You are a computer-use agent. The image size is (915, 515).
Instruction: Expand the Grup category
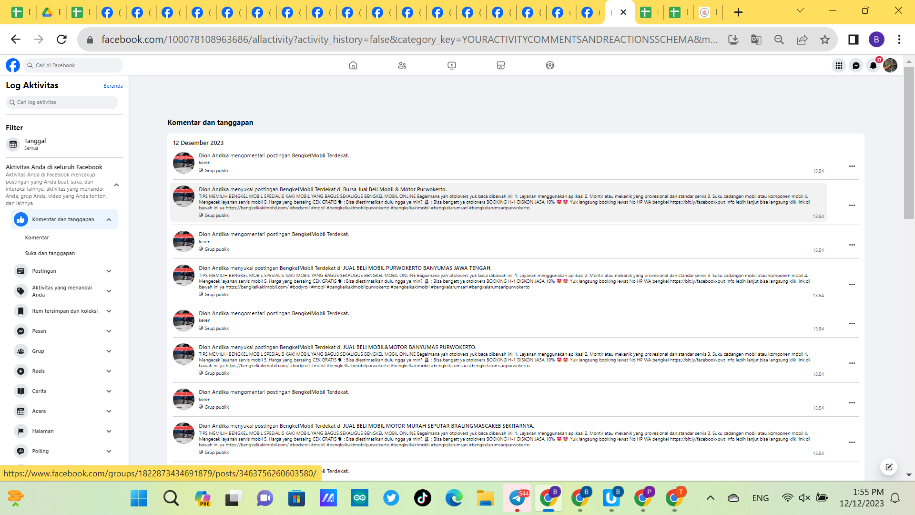click(109, 351)
